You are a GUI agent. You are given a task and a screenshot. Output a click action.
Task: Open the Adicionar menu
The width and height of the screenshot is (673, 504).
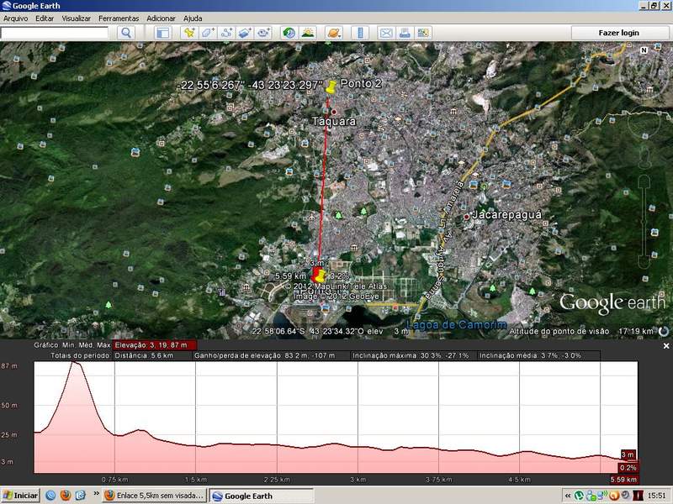161,18
